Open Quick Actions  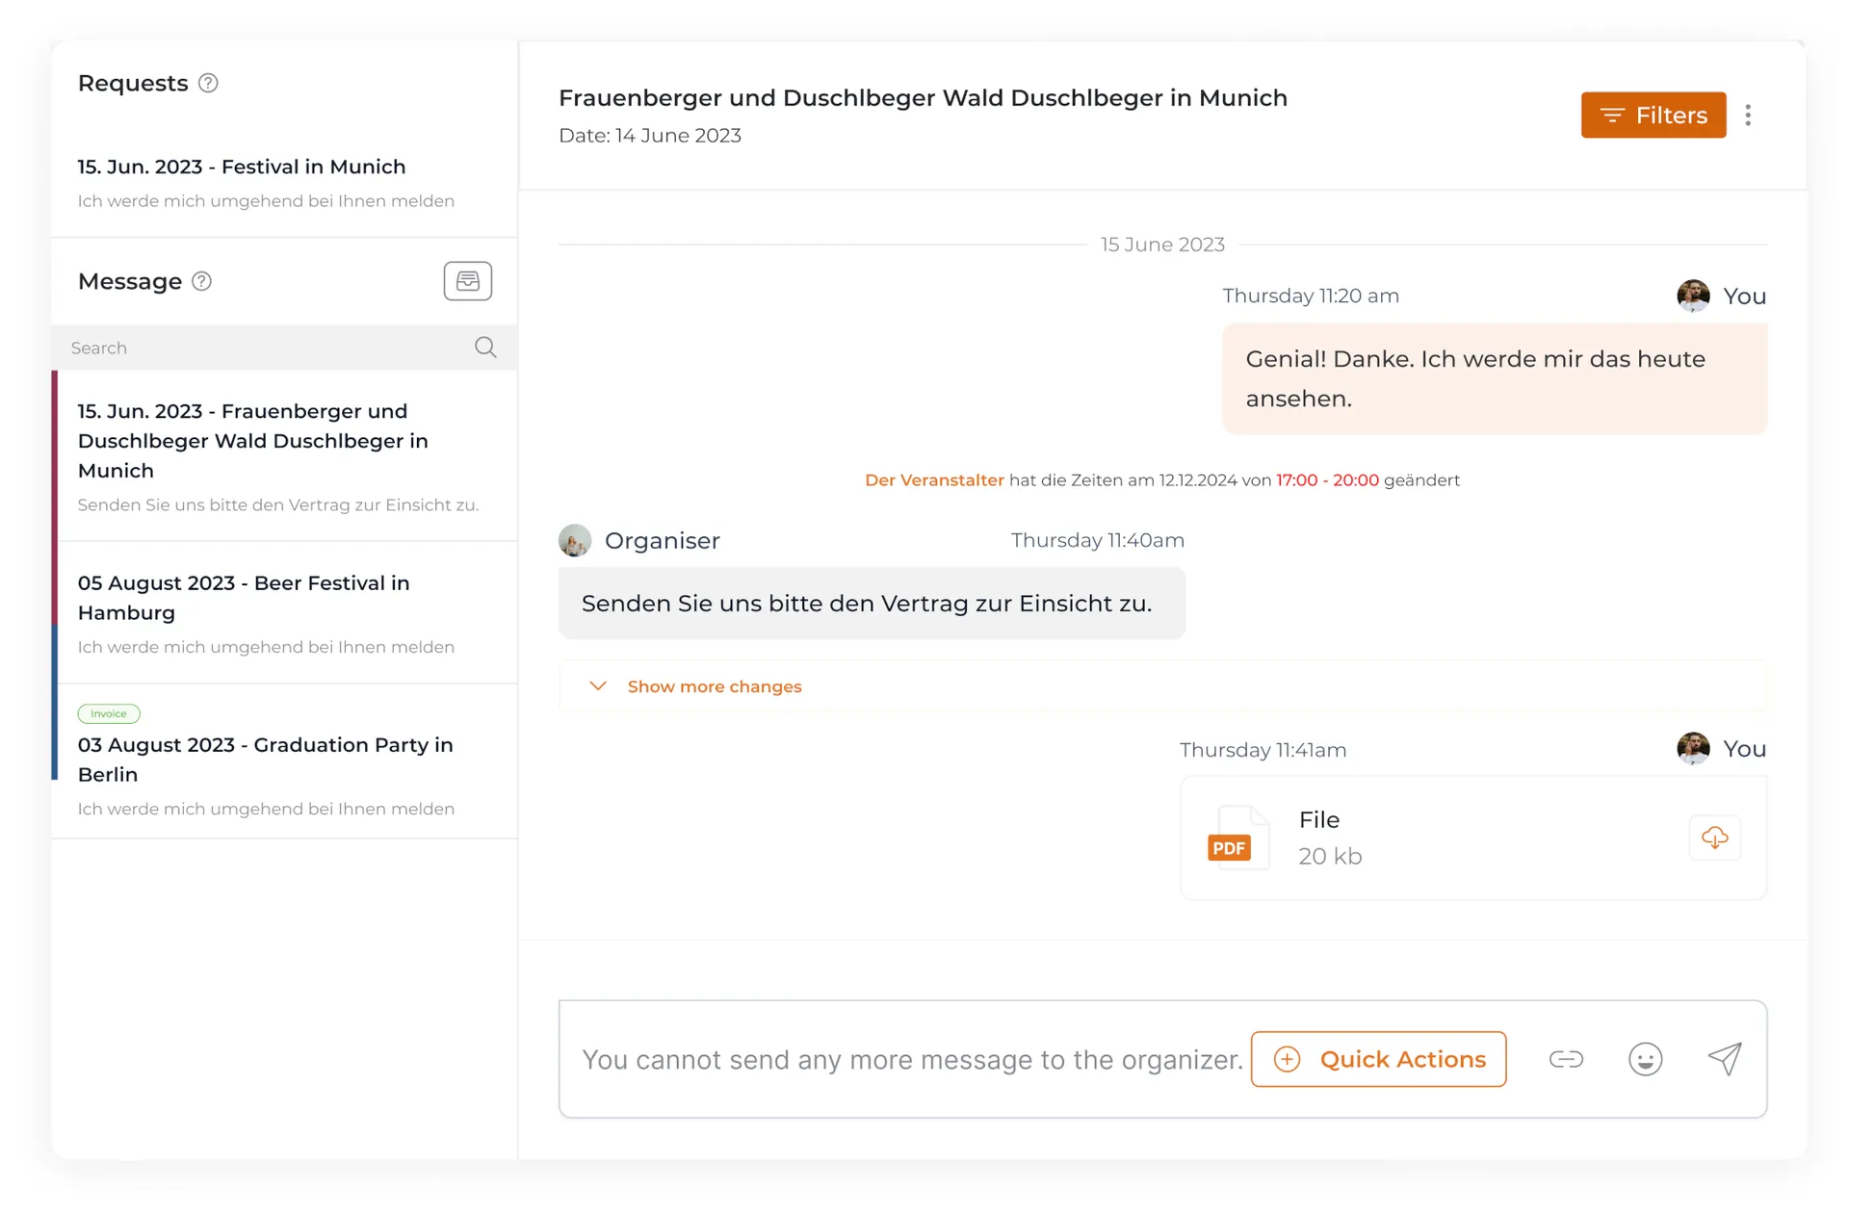click(1378, 1059)
